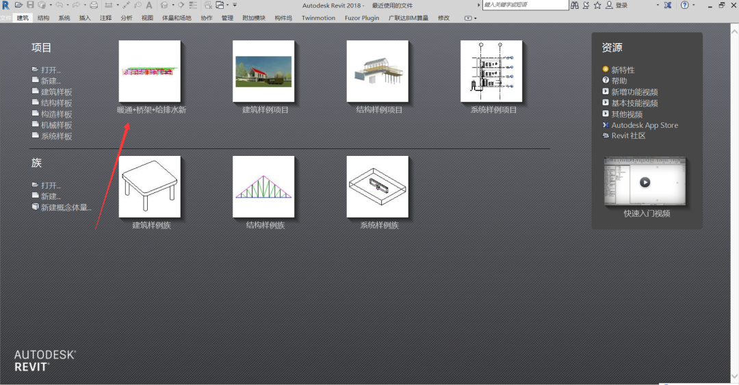Select the Aligned Dimension tool icon

click(x=127, y=5)
